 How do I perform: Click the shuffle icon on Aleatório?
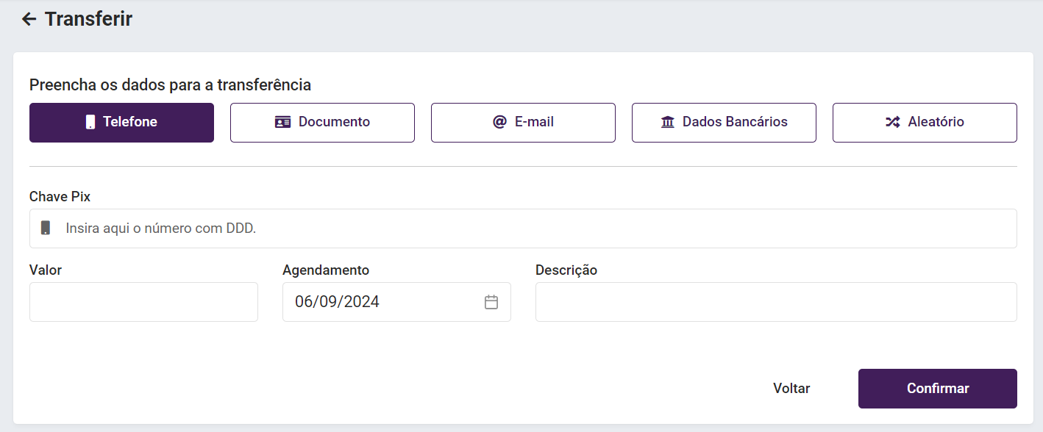point(892,122)
